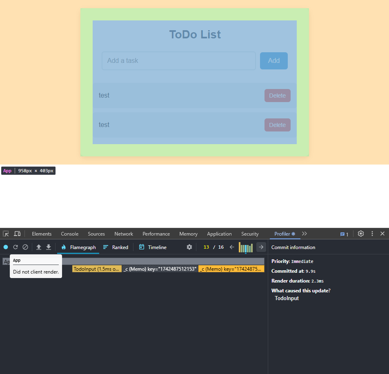Save current profile to file

click(48, 247)
